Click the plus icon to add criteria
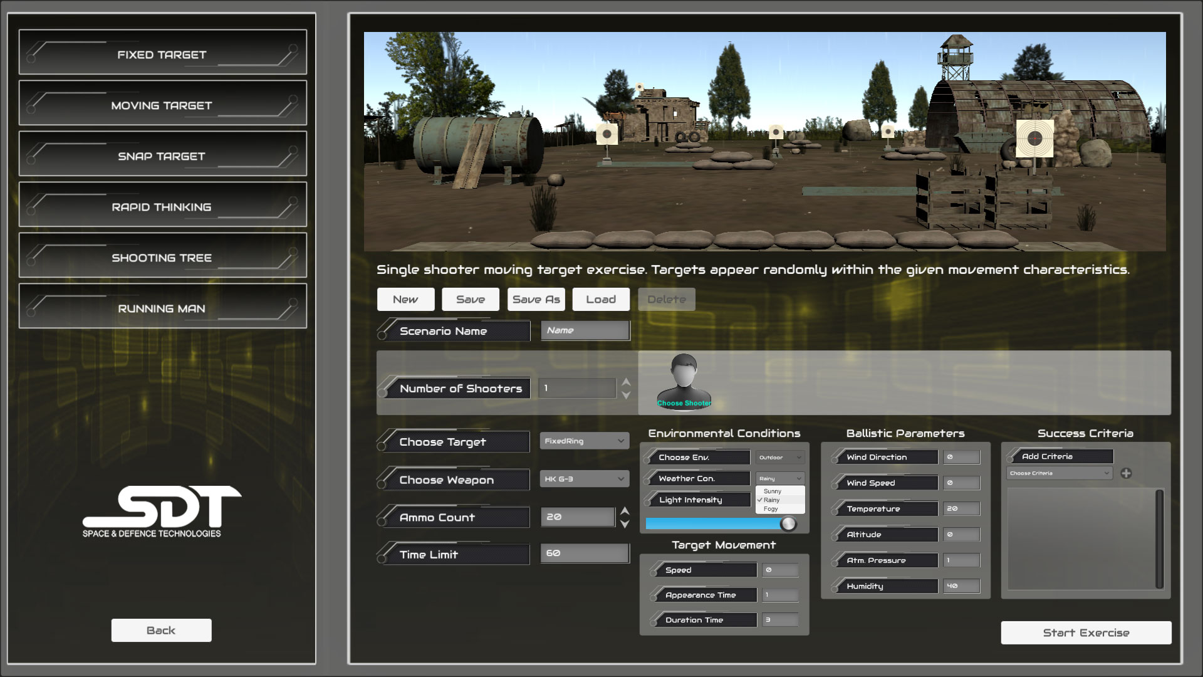This screenshot has width=1203, height=677. 1126,473
